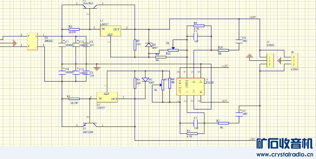The width and height of the screenshot is (316, 159).
Task: Click diode D2 4007
Action: click(x=145, y=80)
